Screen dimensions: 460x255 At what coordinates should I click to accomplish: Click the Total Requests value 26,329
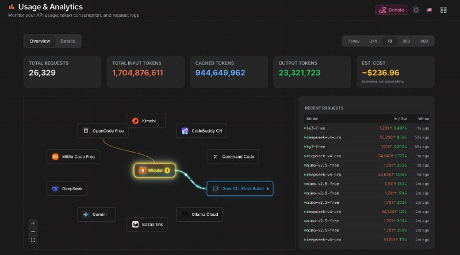tap(42, 73)
